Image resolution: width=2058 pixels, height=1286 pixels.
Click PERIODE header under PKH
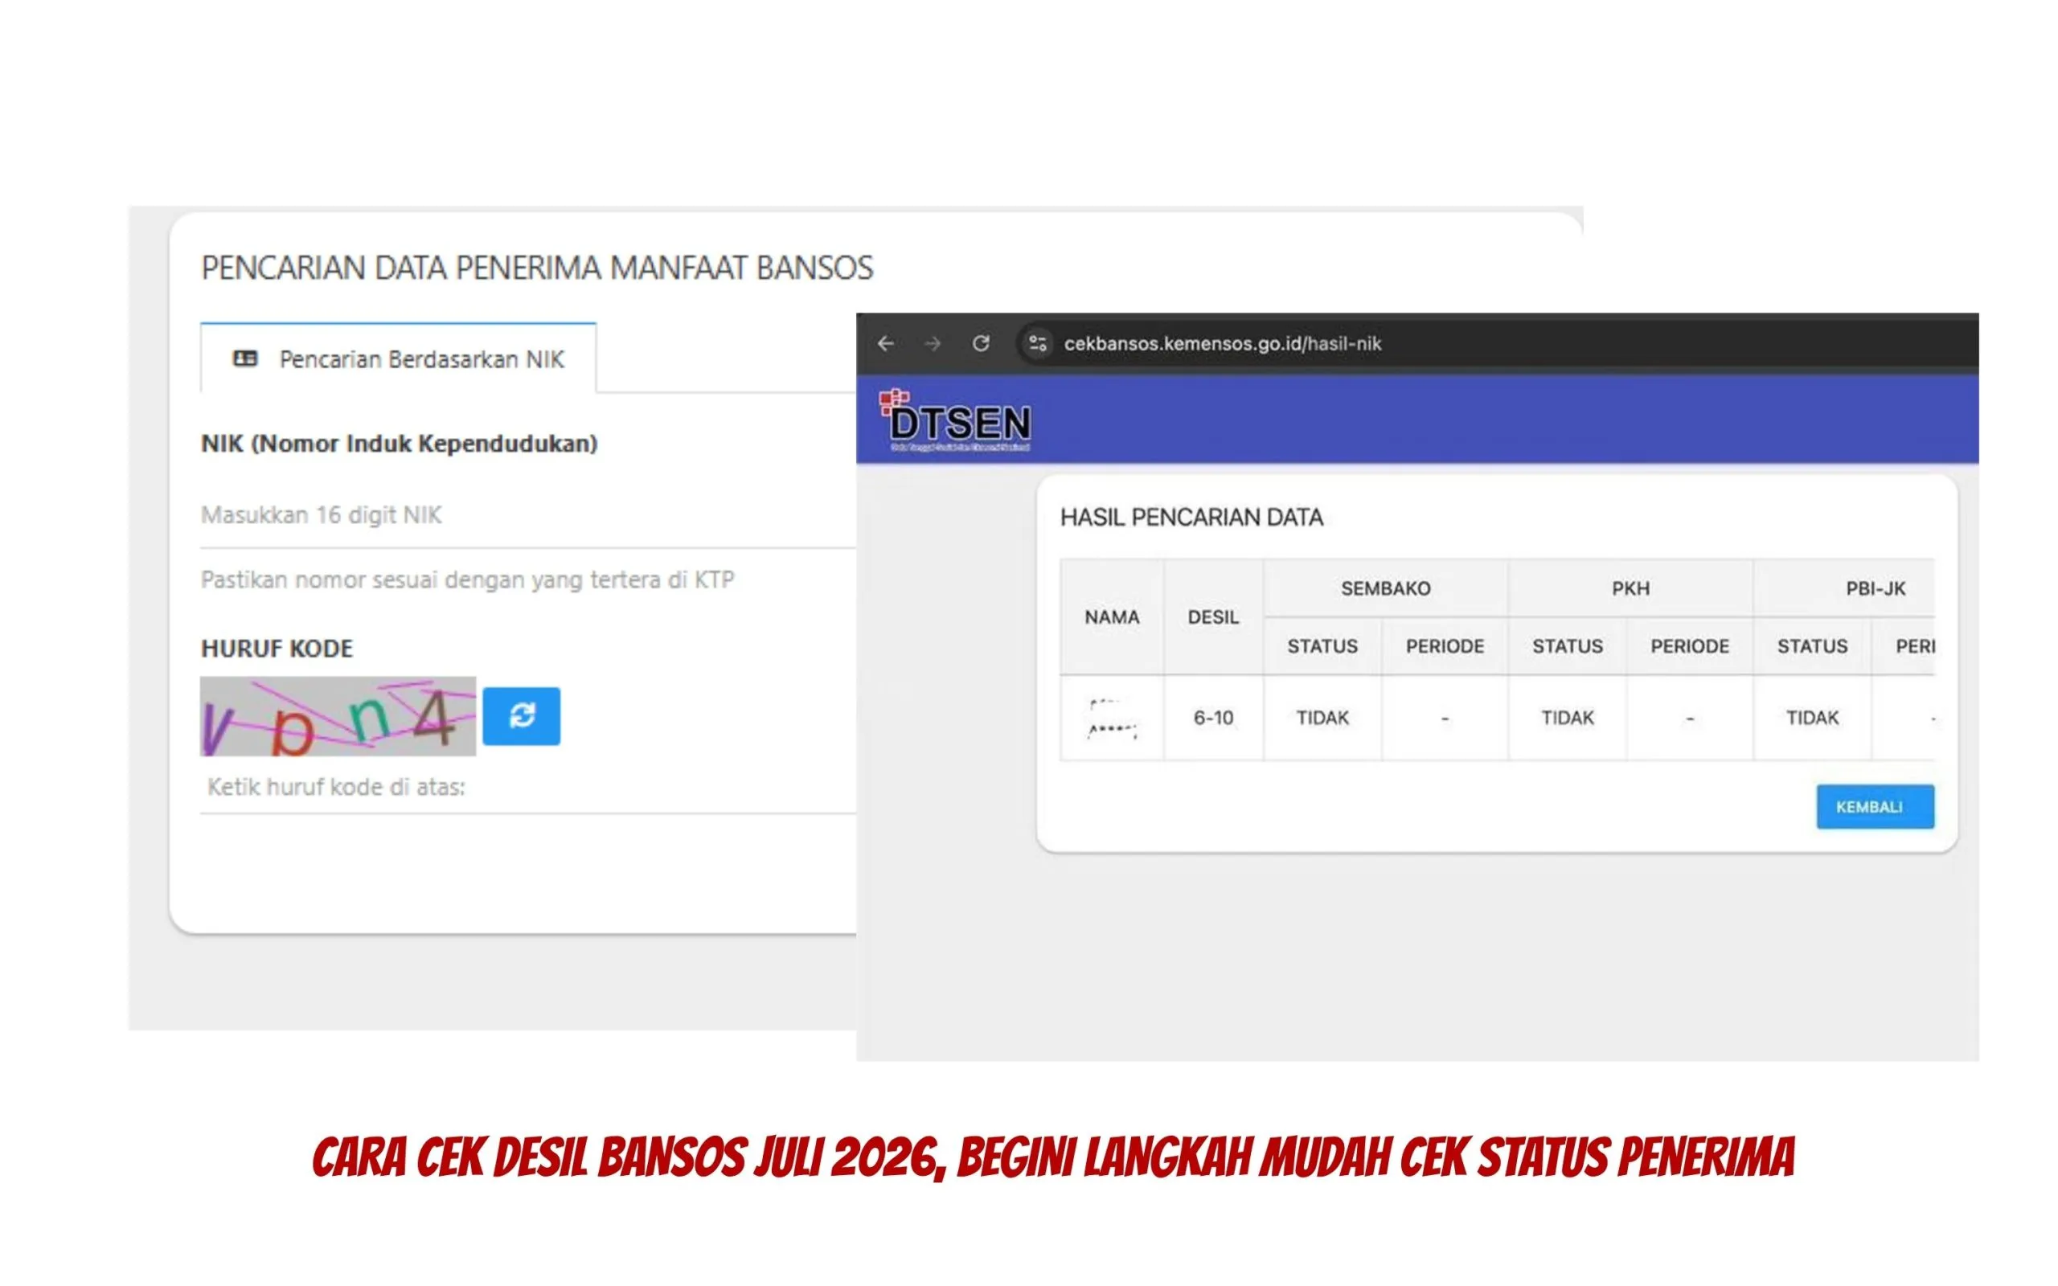(1690, 646)
